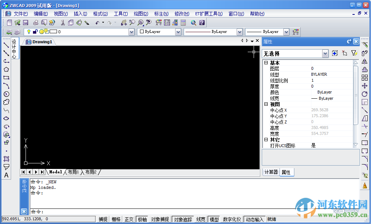Switch to the 计算器 panel tab
The image size is (371, 224).
[x=271, y=172]
